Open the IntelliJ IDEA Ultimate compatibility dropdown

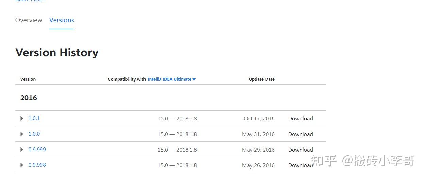pos(171,79)
